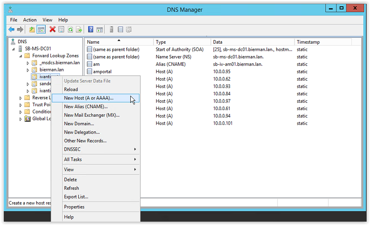Select the sb-iv-am01.bierman.lan. data cell

coord(238,64)
